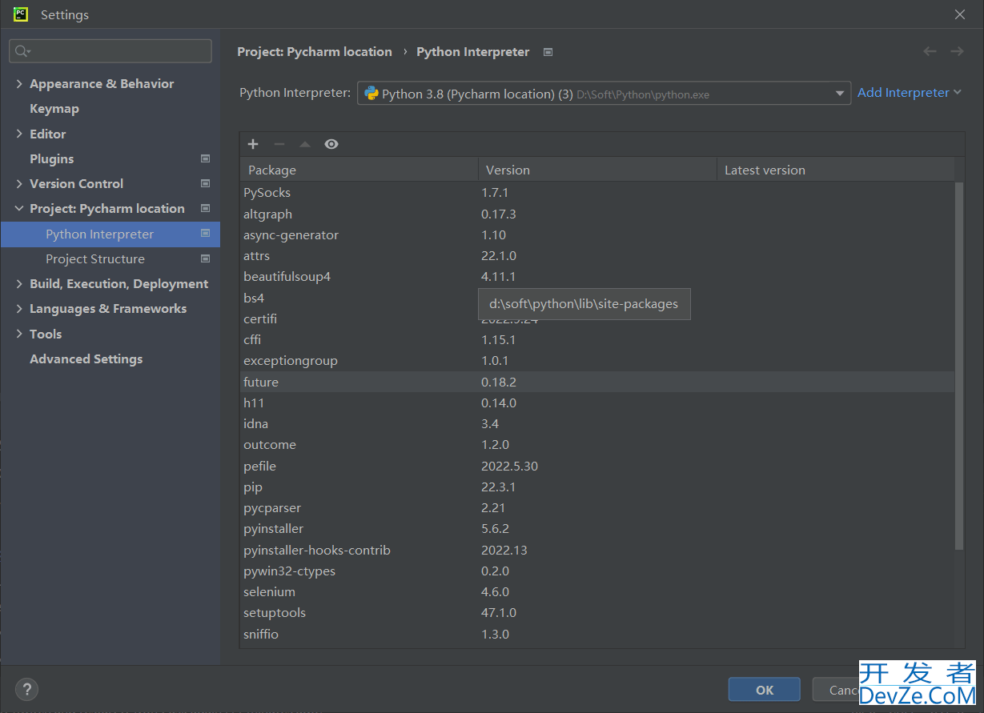Click the upgrade package arrow icon
984x713 pixels.
tap(305, 144)
